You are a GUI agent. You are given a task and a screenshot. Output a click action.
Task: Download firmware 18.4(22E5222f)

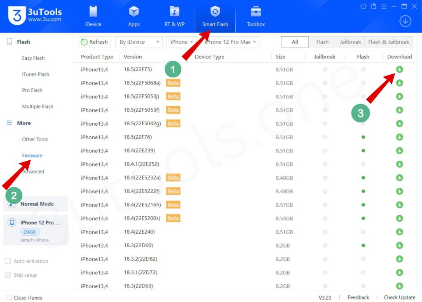coord(399,191)
